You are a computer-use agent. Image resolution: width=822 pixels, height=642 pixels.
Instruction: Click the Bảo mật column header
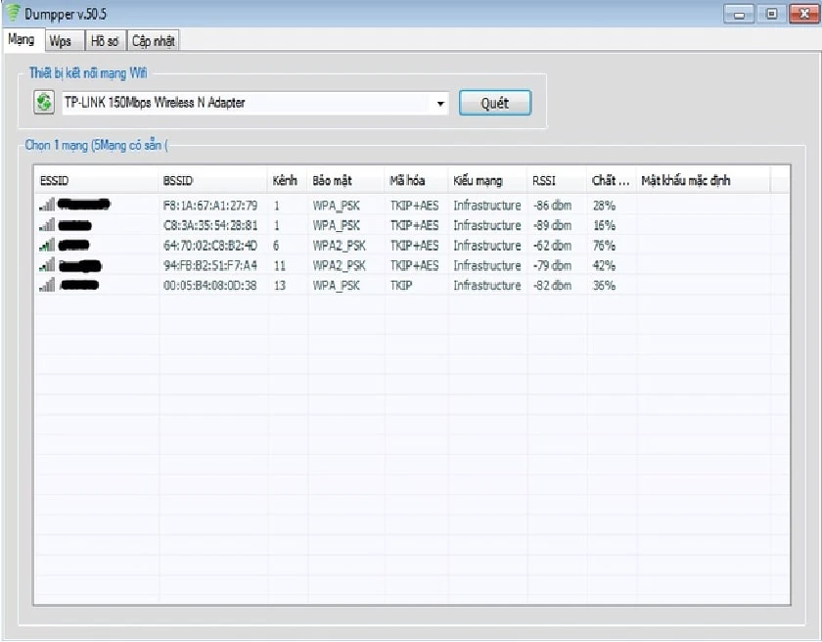(x=345, y=180)
